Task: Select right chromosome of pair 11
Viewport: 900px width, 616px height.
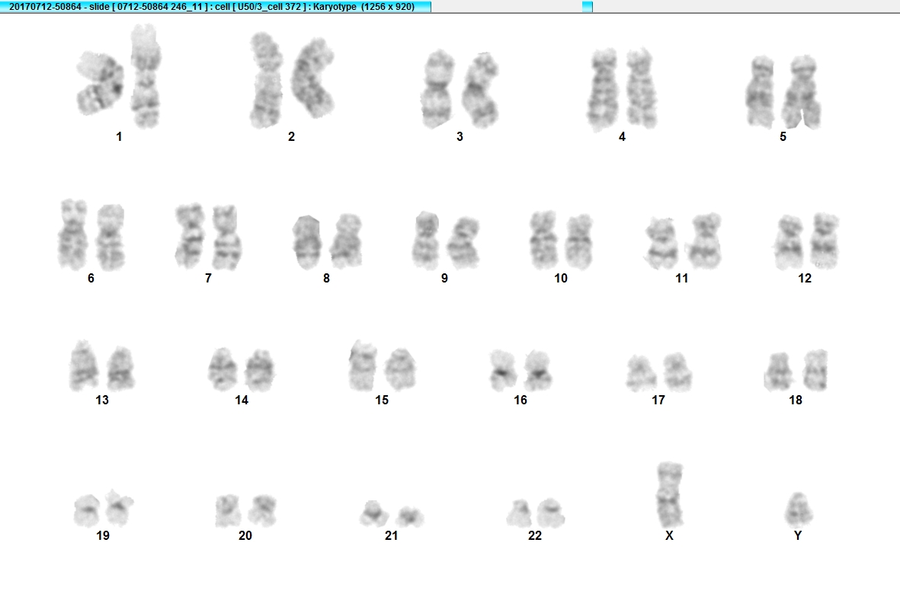Action: coord(705,241)
